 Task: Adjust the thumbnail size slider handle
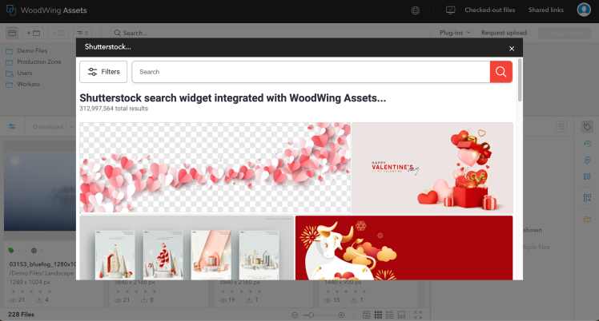coord(312,315)
